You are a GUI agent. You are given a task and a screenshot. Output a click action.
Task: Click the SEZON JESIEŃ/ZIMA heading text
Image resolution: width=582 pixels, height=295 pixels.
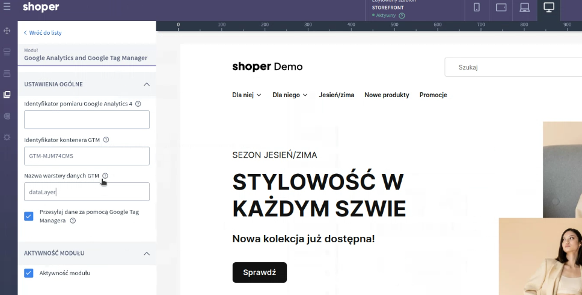275,155
